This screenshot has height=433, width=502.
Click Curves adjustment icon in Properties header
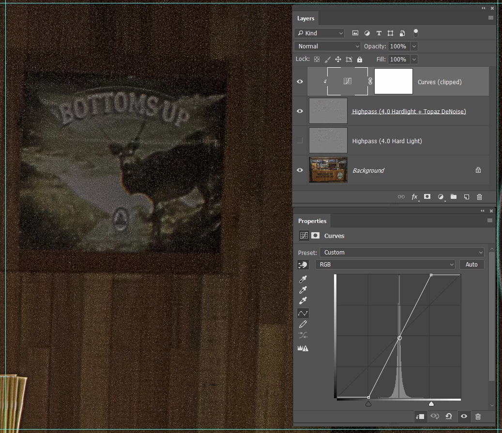(x=304, y=236)
